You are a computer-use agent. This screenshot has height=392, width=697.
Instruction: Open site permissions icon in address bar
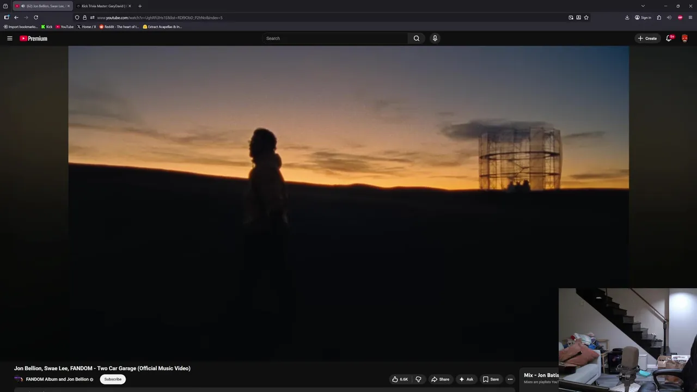coord(92,17)
